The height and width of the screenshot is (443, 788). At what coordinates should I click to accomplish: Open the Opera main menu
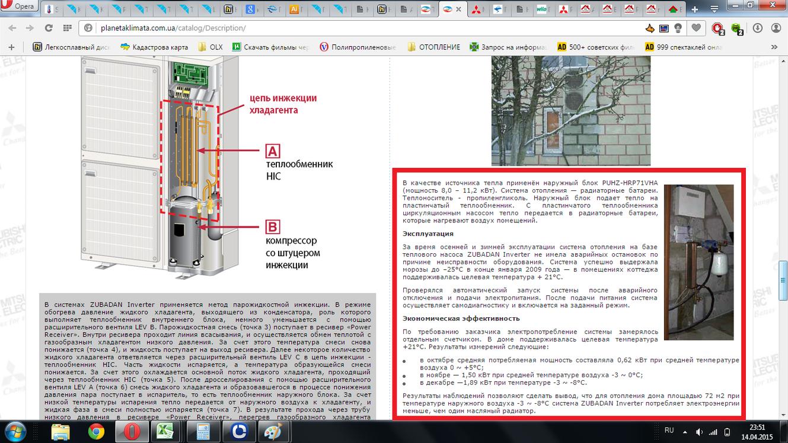(x=19, y=7)
